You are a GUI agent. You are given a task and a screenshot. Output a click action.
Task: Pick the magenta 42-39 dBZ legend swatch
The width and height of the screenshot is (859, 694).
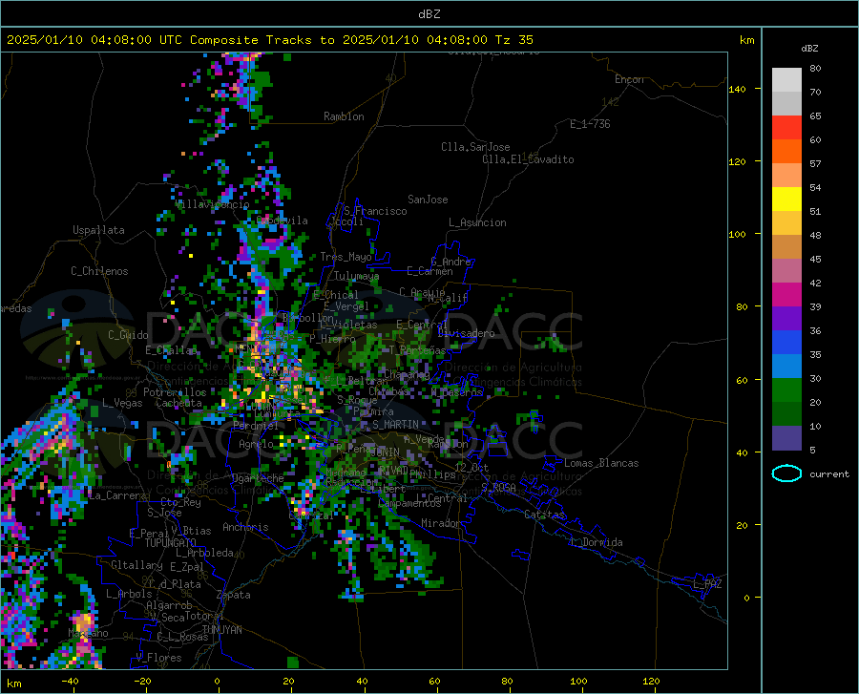click(x=786, y=295)
